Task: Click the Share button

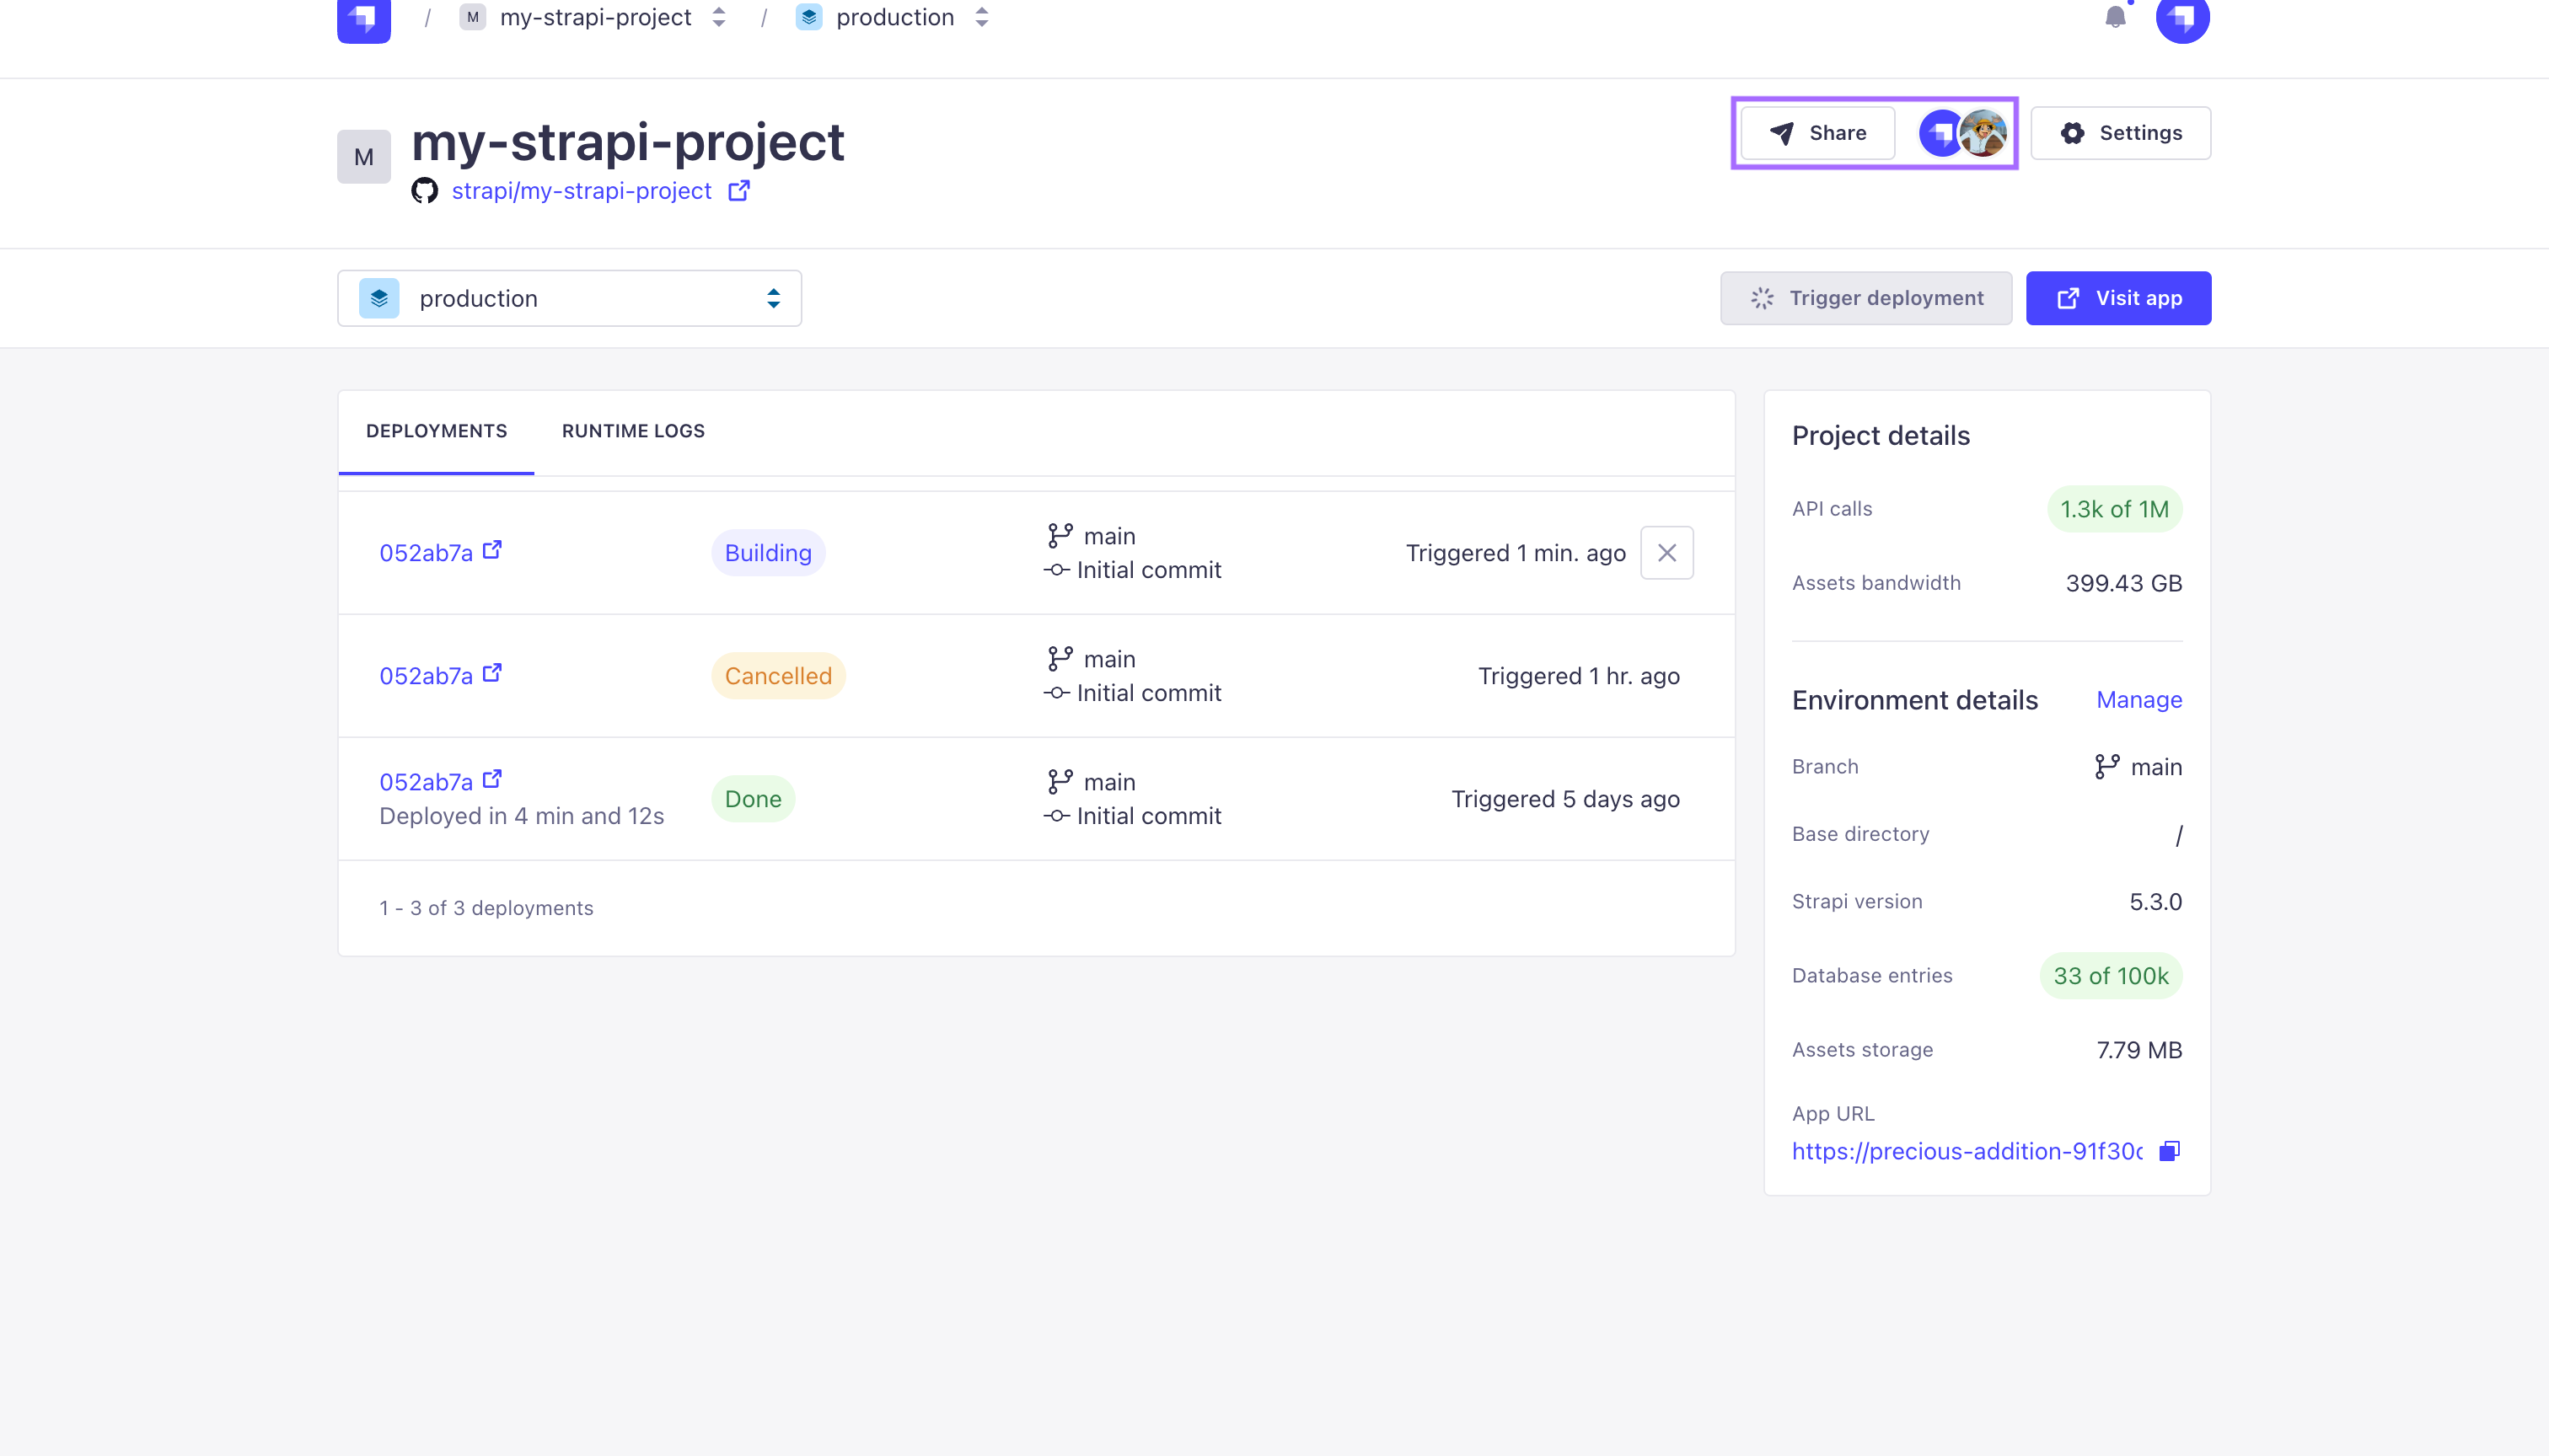Action: click(x=1817, y=133)
